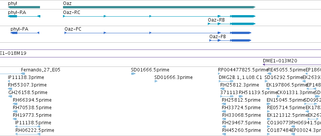Select the GH26158.5prime EST label

pos(28,93)
